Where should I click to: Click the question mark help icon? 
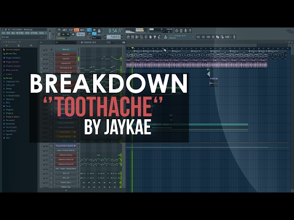(x=190, y=31)
